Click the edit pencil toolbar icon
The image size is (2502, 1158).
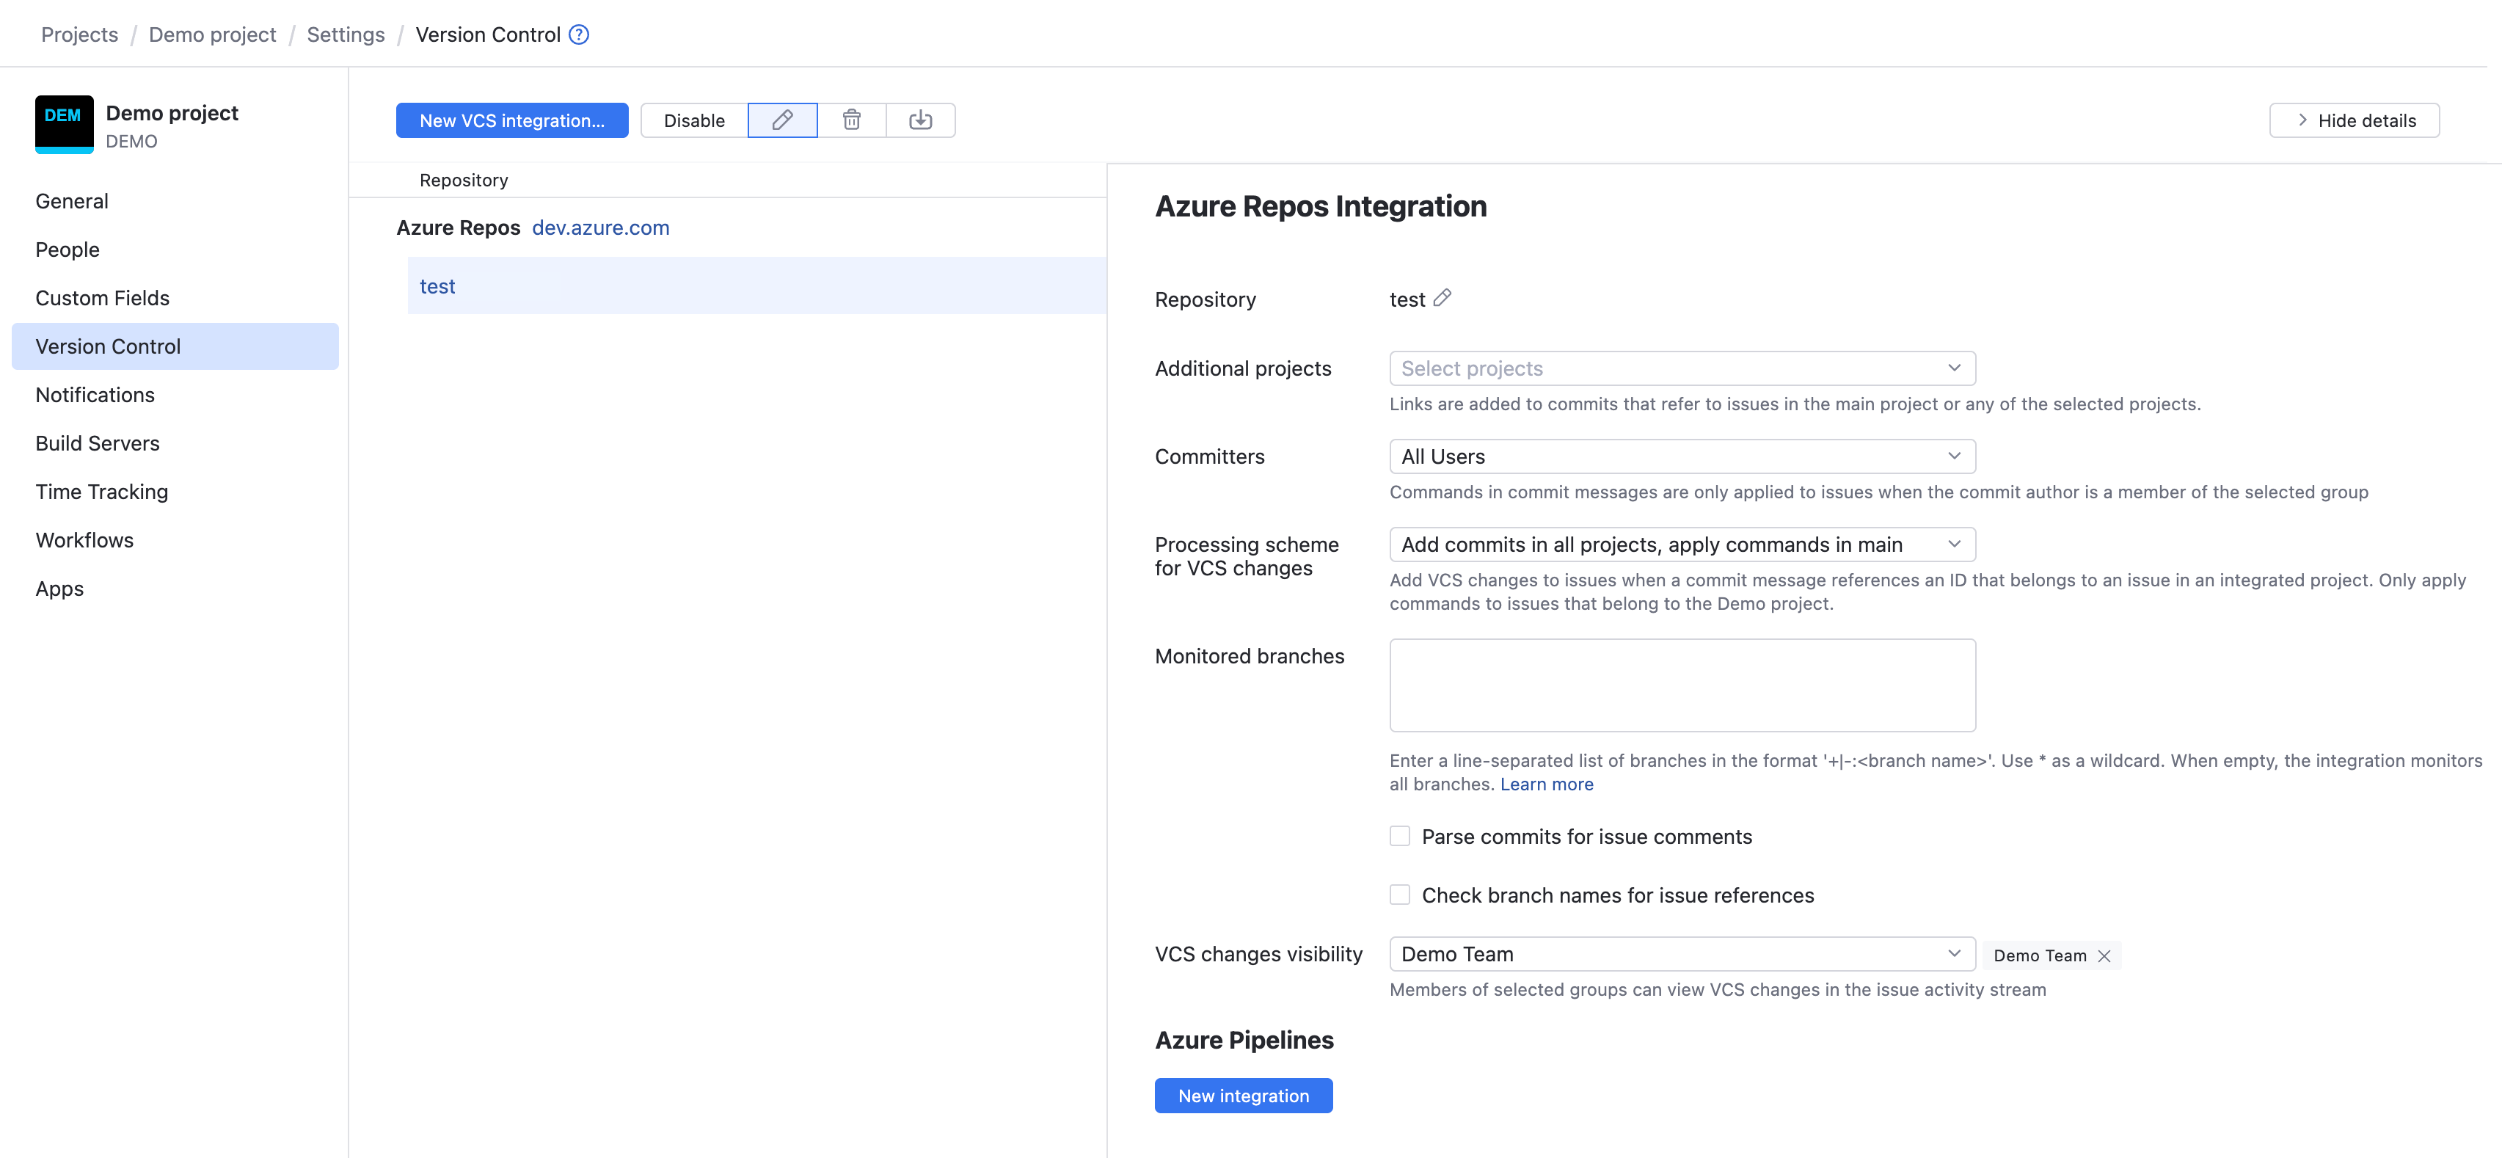782,120
